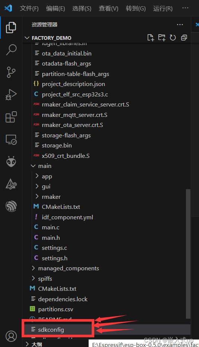Click the explorer vertical scrollbar thumb

click(188, 254)
